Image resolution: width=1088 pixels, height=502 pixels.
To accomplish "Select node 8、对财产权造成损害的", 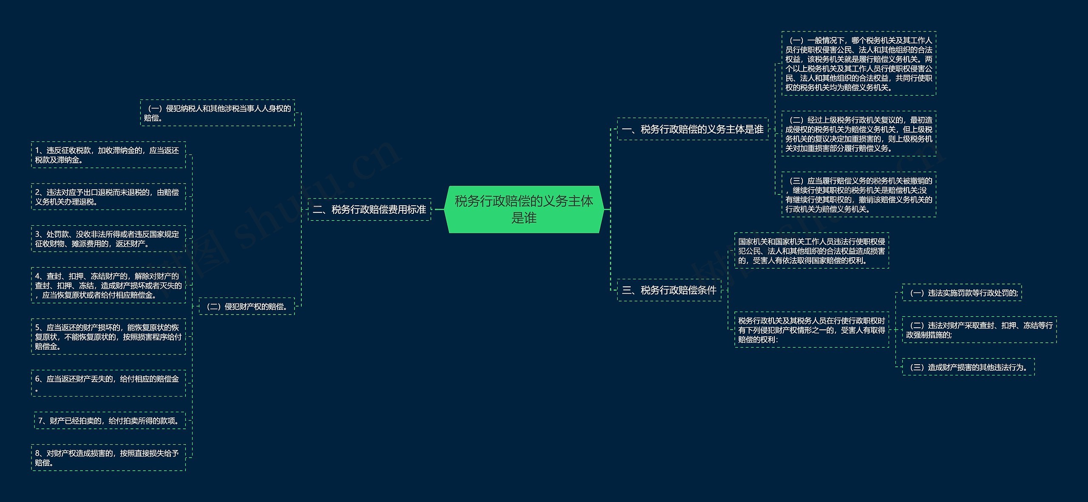I will click(x=108, y=458).
